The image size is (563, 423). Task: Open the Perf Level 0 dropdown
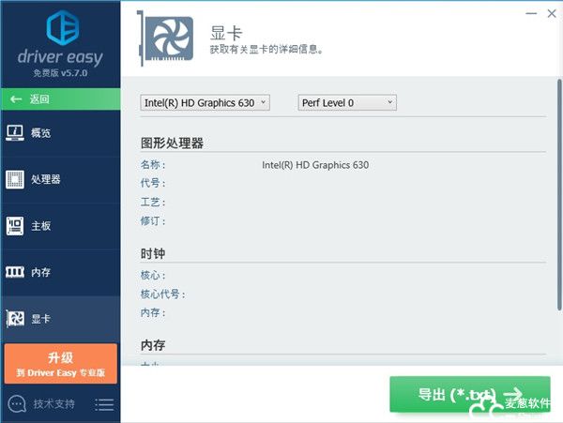[347, 102]
